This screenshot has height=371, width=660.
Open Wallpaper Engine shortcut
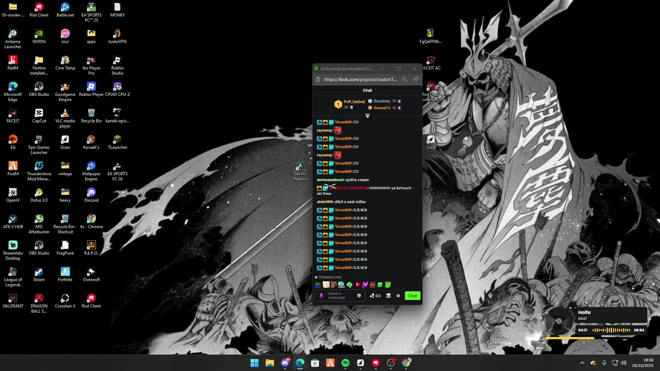(91, 172)
